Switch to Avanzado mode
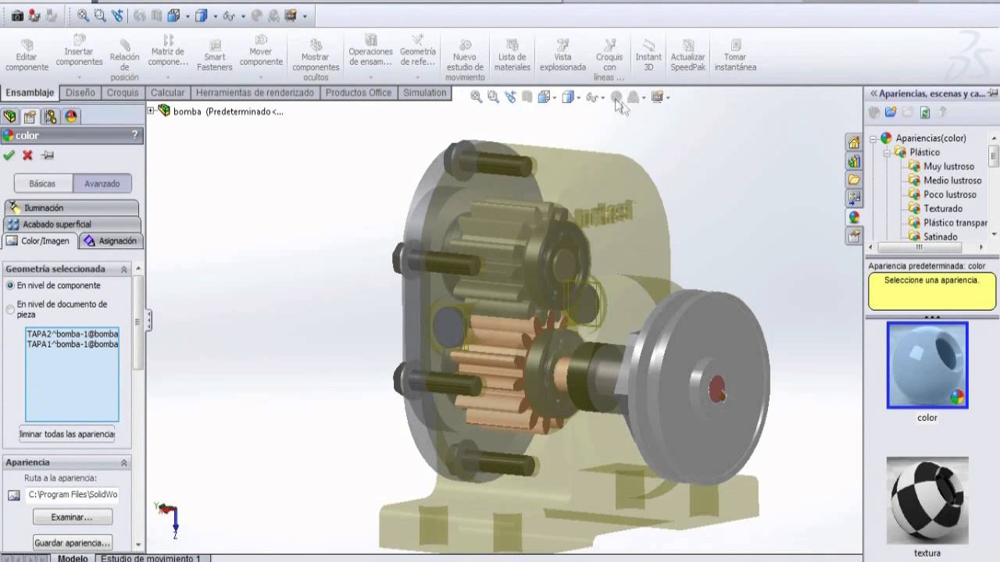The image size is (1000, 562). tap(102, 183)
